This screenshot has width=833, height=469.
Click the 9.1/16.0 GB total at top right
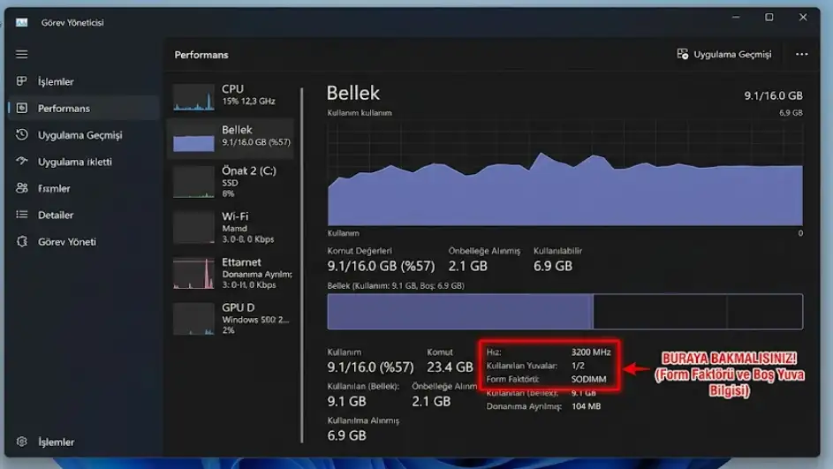[x=773, y=95]
